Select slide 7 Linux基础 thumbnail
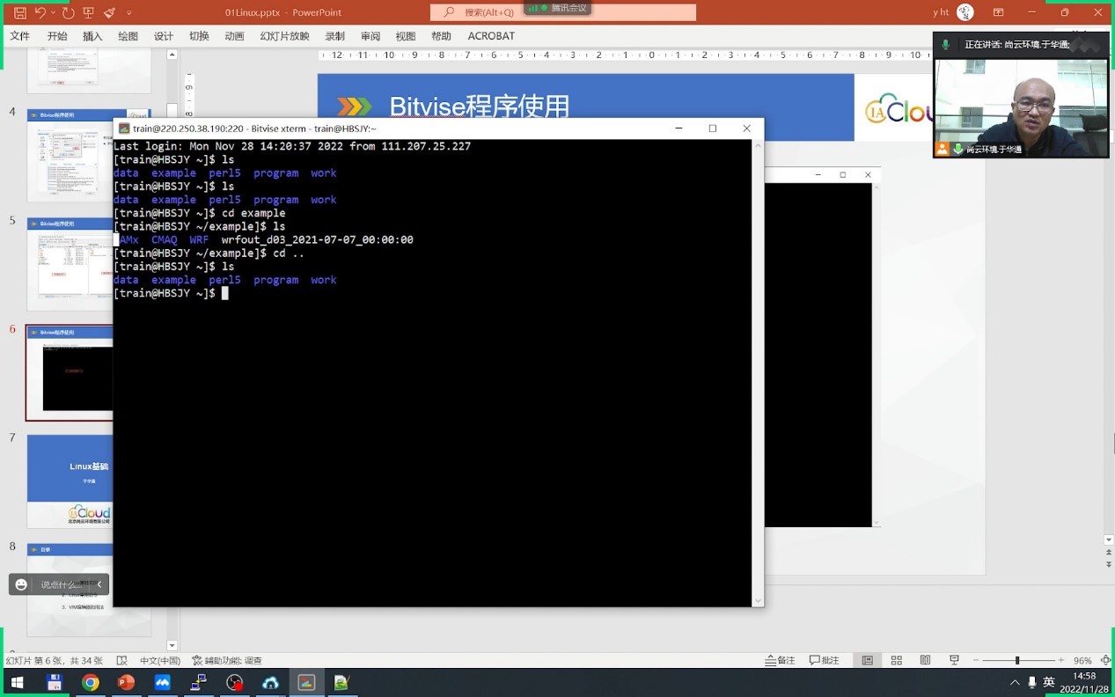This screenshot has width=1115, height=697. (x=70, y=481)
